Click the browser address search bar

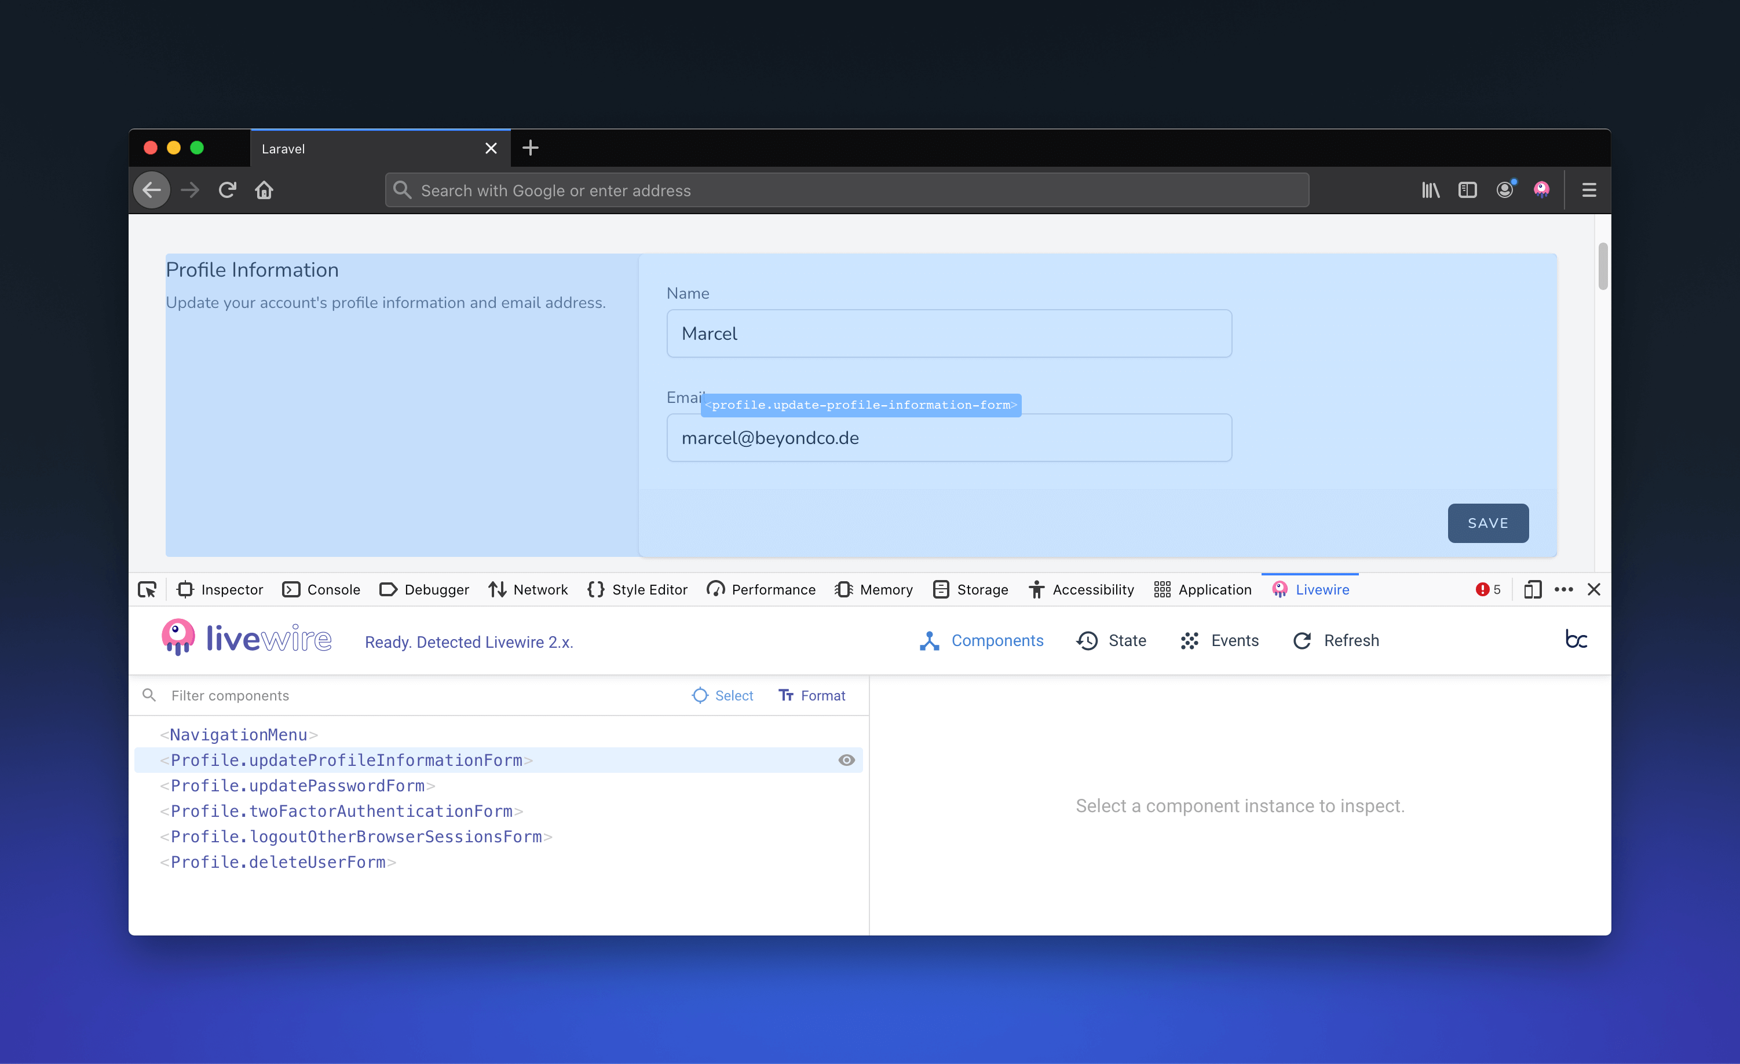point(847,190)
